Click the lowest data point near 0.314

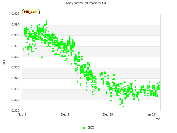click(x=123, y=106)
